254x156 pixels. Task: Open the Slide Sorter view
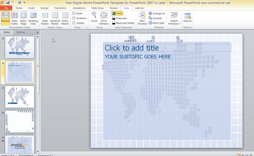coord(14,18)
